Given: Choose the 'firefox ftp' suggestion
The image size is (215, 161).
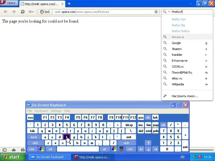Looking at the screenshot, I should tap(187, 25).
